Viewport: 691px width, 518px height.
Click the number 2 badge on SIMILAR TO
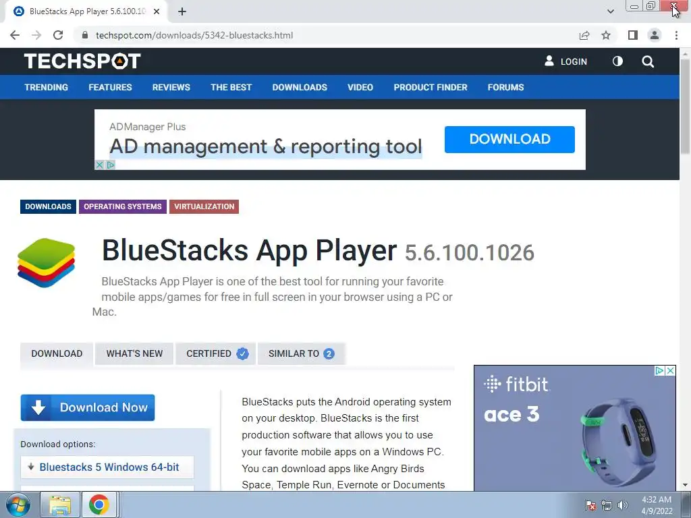(329, 353)
